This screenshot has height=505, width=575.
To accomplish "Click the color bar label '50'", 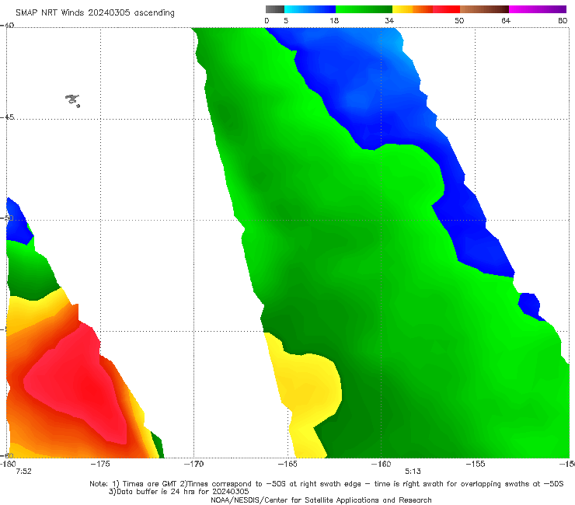I will coord(459,20).
